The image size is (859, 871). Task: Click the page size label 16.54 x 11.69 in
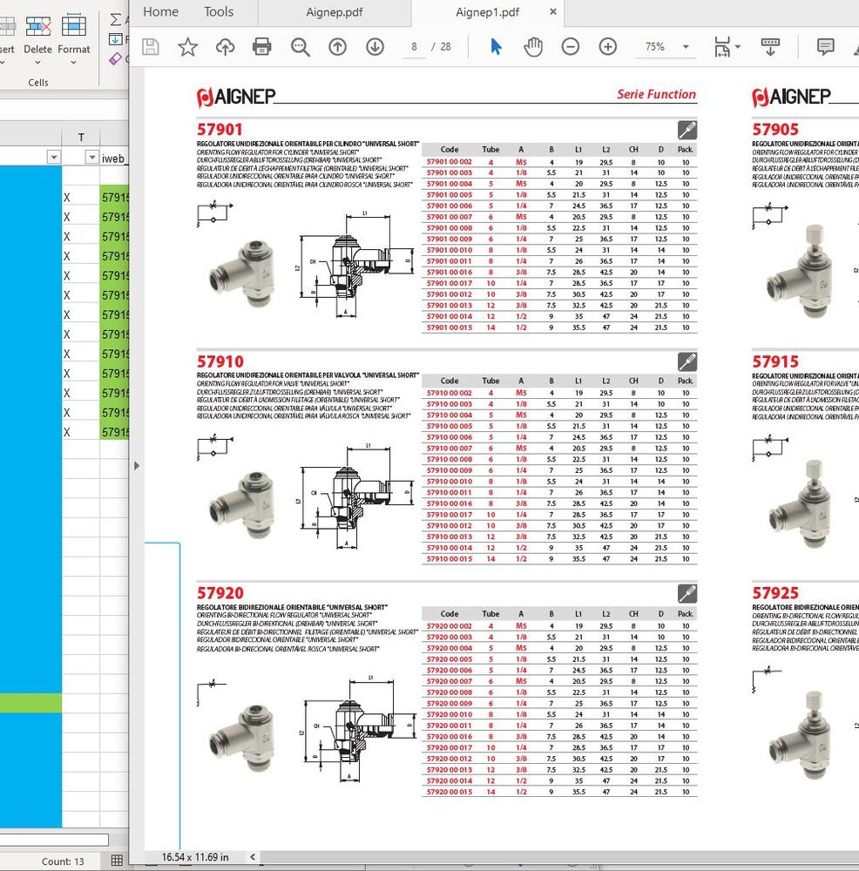[x=195, y=857]
